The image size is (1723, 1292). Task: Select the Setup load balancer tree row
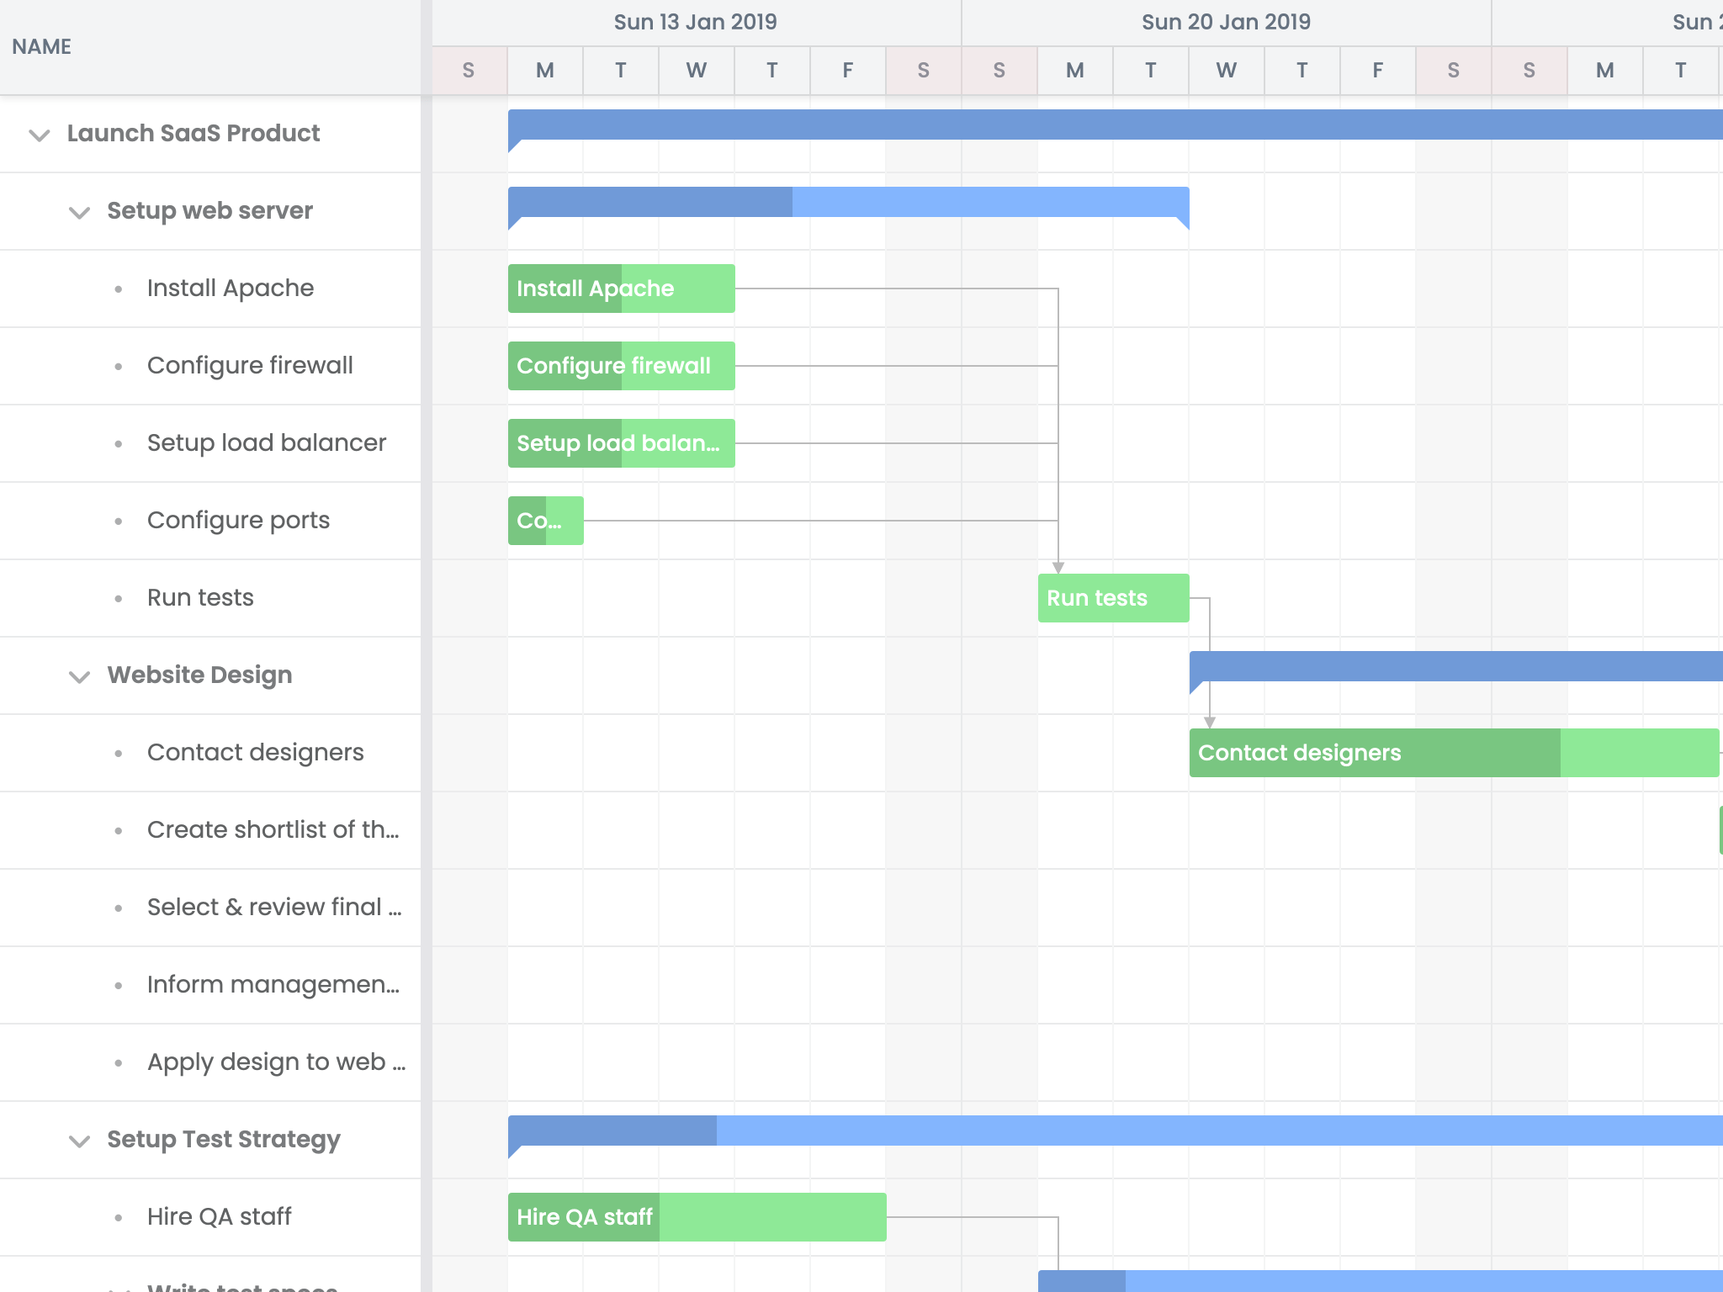pos(210,443)
